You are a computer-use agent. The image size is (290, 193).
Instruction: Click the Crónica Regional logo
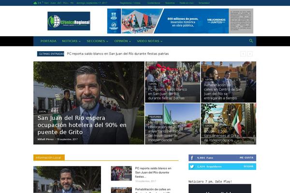[69, 21]
